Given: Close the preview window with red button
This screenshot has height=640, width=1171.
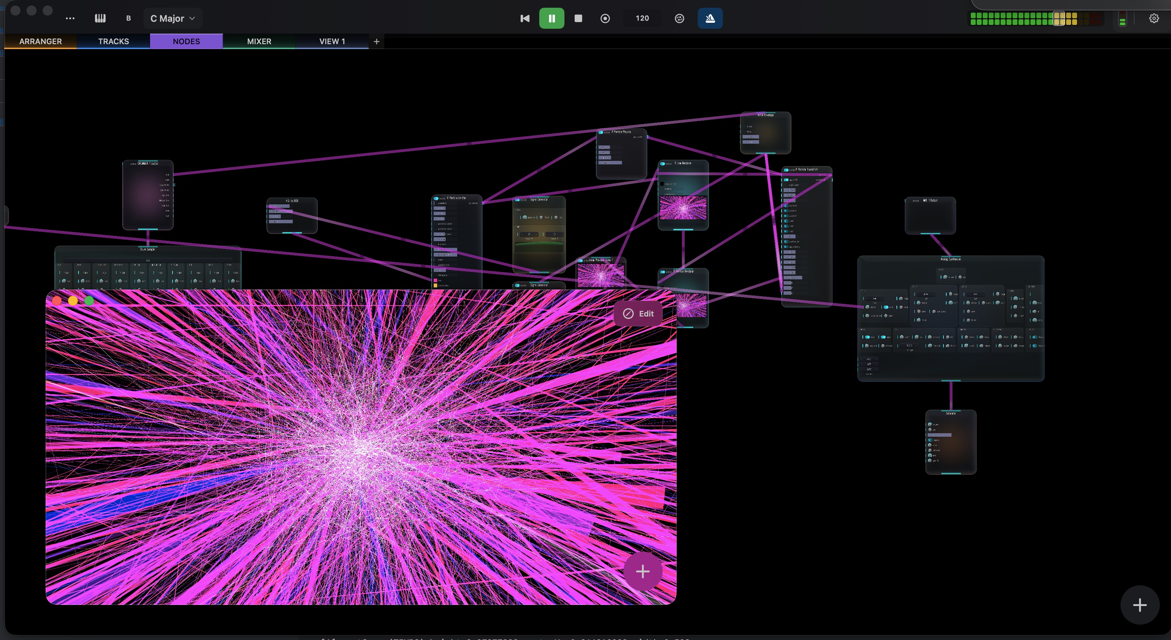Looking at the screenshot, I should (x=57, y=300).
